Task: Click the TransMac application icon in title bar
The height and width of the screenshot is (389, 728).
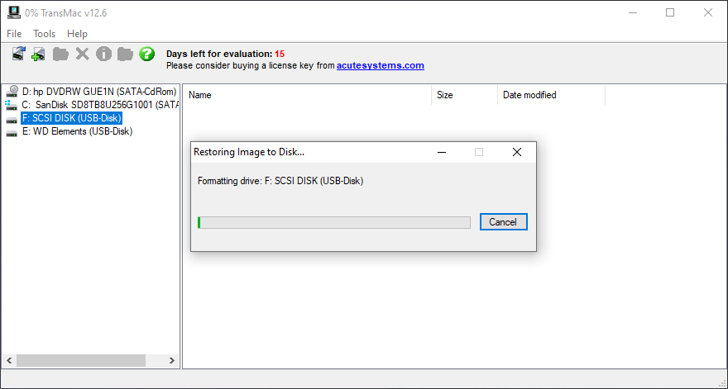Action: (x=14, y=12)
